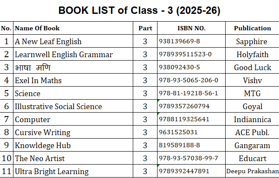
Task: Click the "Exel In Maths" cell
Action: click(38, 81)
